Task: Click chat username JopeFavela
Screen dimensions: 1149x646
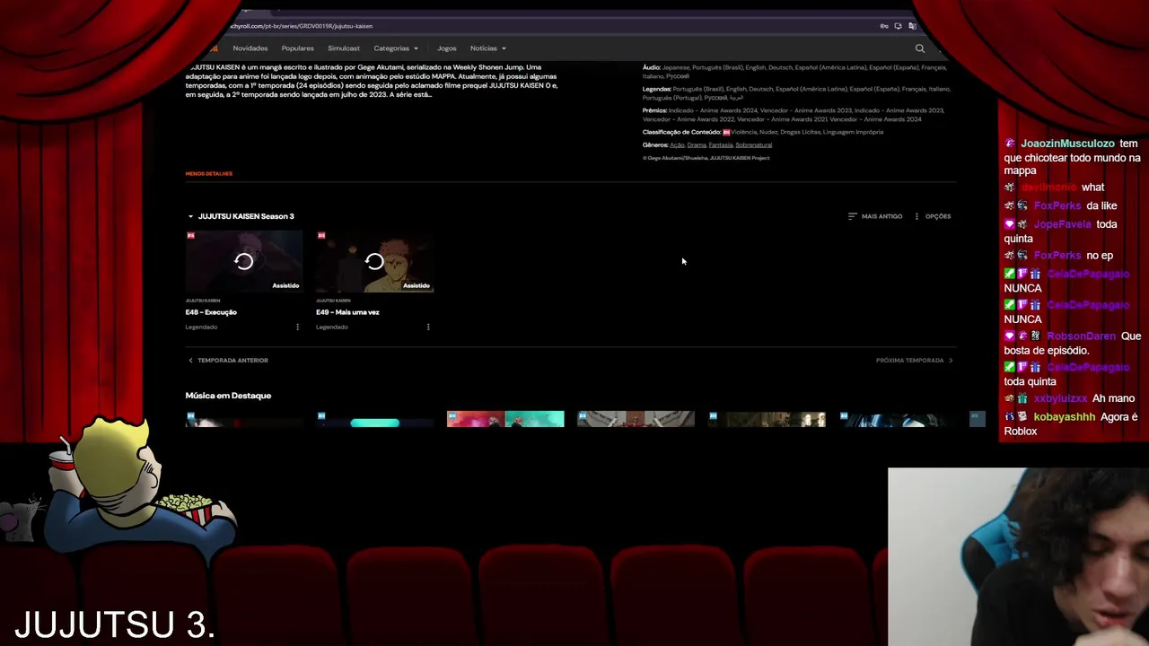Action: click(1062, 224)
